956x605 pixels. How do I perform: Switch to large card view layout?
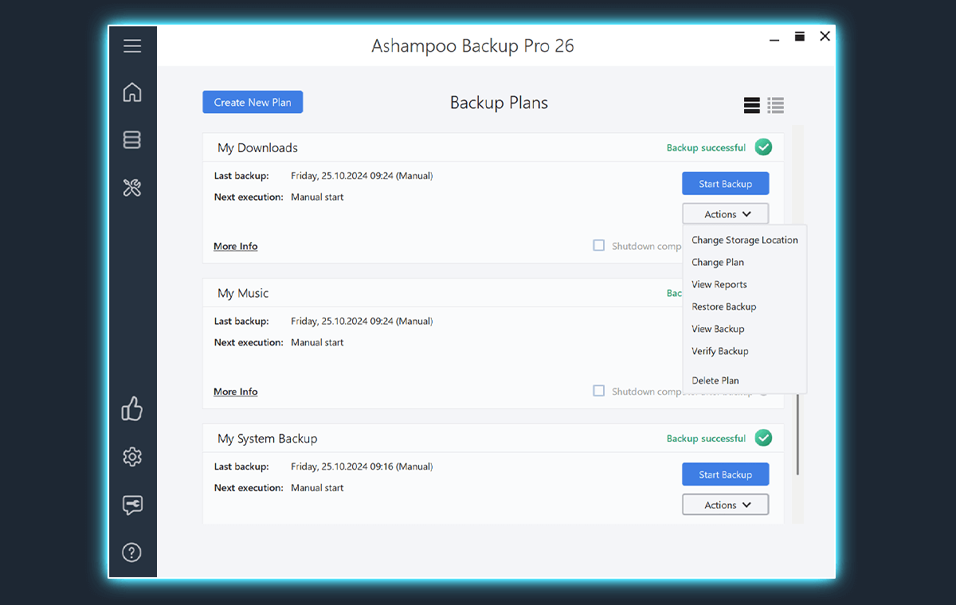coord(751,105)
